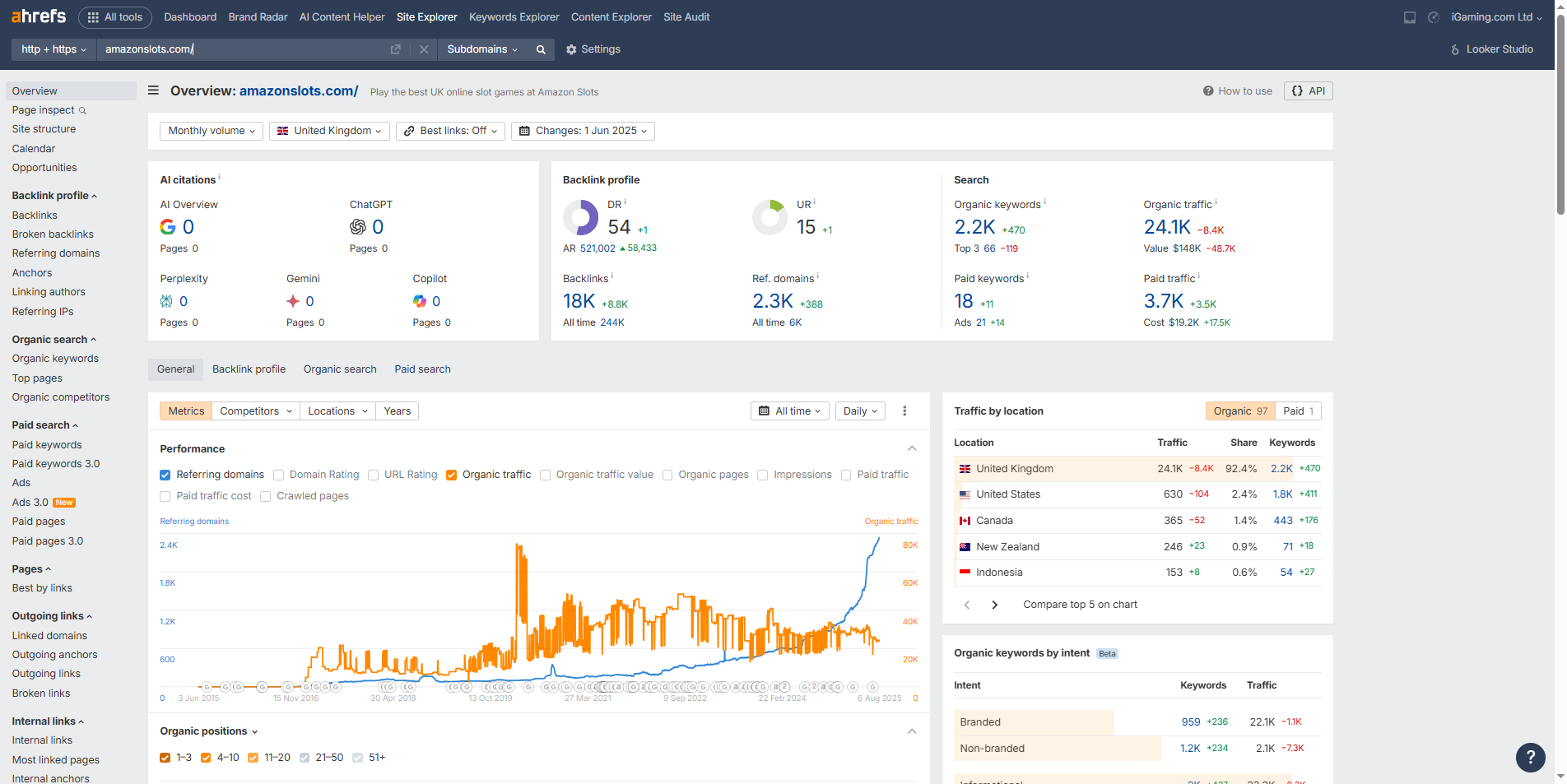This screenshot has width=1567, height=784.
Task: Enable Organic traffic value metric
Action: [545, 475]
